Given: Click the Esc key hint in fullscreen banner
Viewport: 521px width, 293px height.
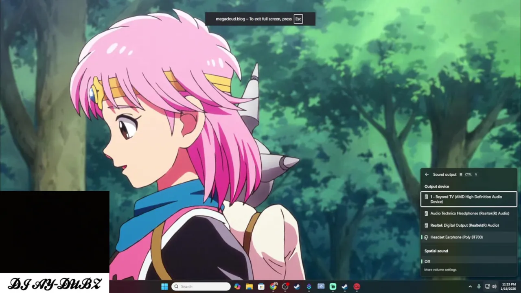Looking at the screenshot, I should coord(298,19).
